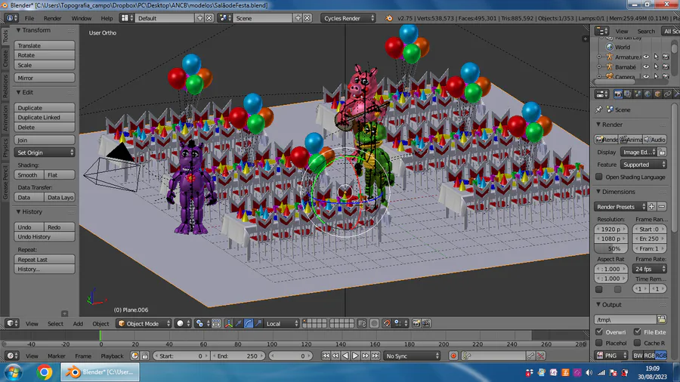
Task: Toggle lock time to other windows icon
Action: pyautogui.click(x=145, y=356)
